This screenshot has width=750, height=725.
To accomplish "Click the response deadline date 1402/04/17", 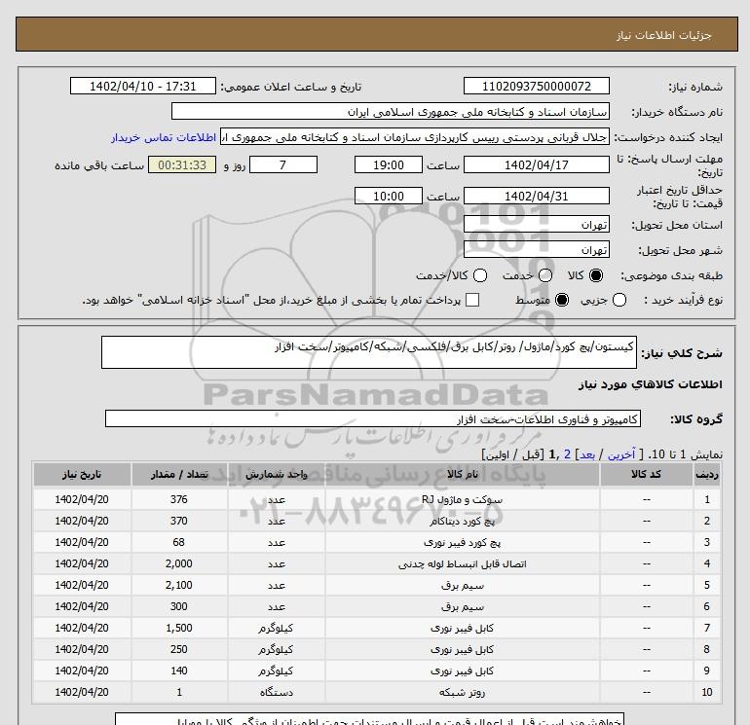I will point(536,164).
